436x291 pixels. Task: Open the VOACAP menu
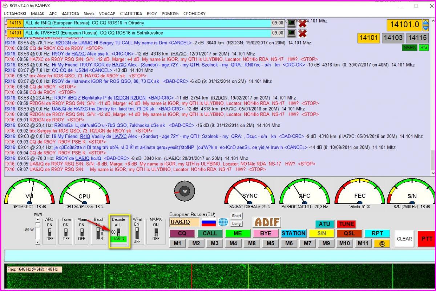click(107, 13)
